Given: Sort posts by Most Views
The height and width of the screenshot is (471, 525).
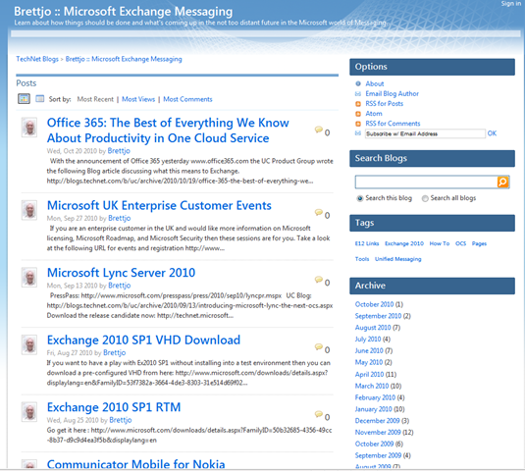Looking at the screenshot, I should coord(138,99).
